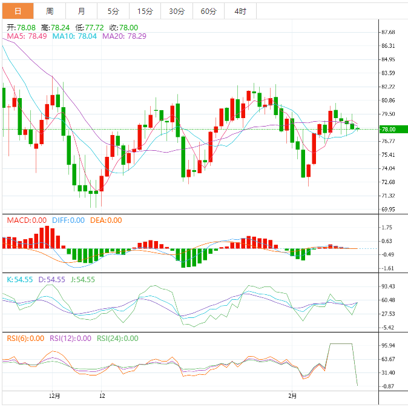Click the DEA value label
The height and width of the screenshot is (410, 408).
106,220
